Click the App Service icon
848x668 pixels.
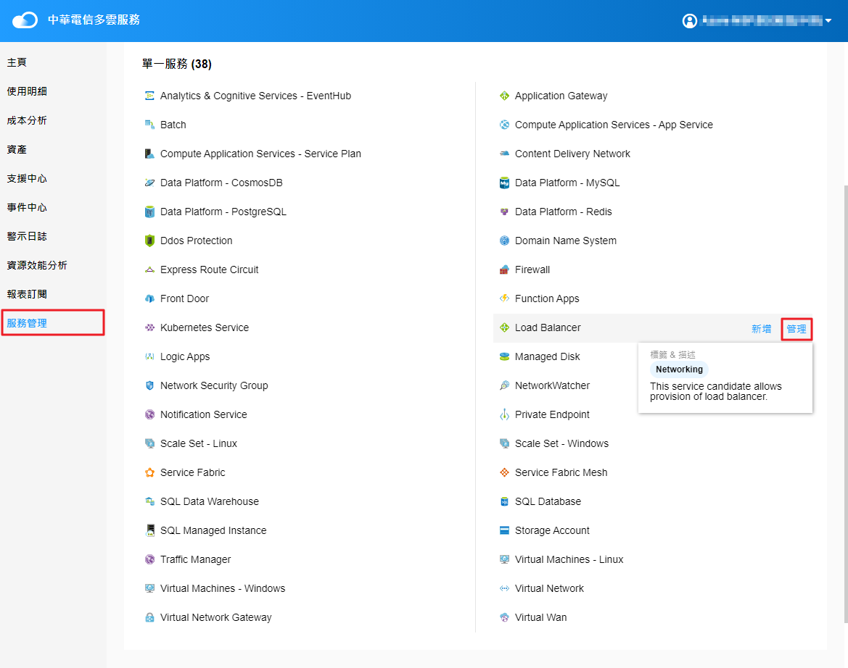505,125
